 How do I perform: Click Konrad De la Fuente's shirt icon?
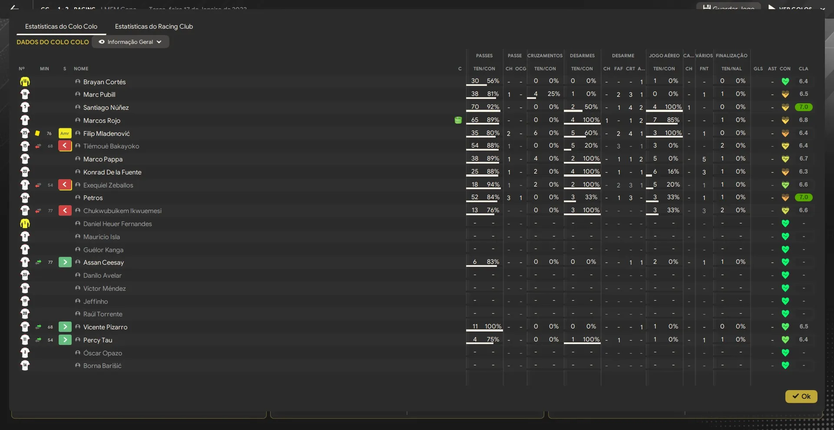(25, 172)
